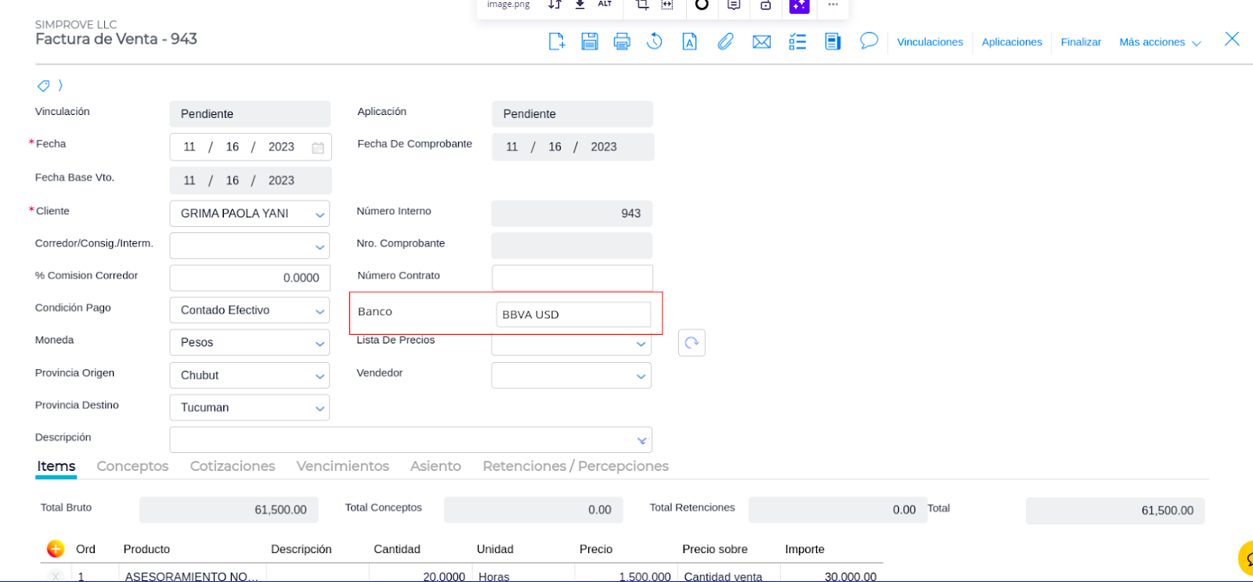Image resolution: width=1253 pixels, height=582 pixels.
Task: Switch to the Conceptos tab
Action: pos(132,466)
